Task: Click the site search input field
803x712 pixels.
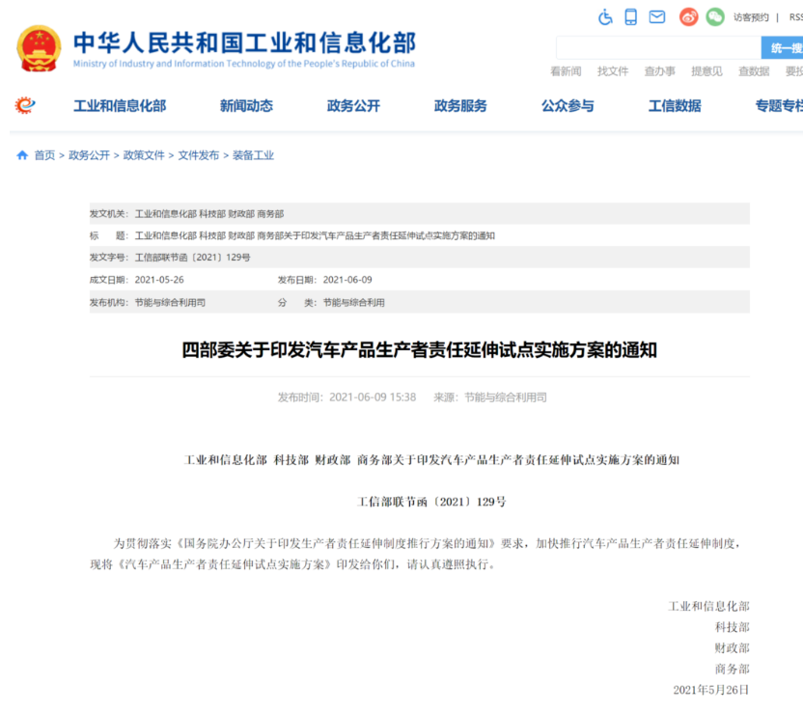Action: (658, 47)
